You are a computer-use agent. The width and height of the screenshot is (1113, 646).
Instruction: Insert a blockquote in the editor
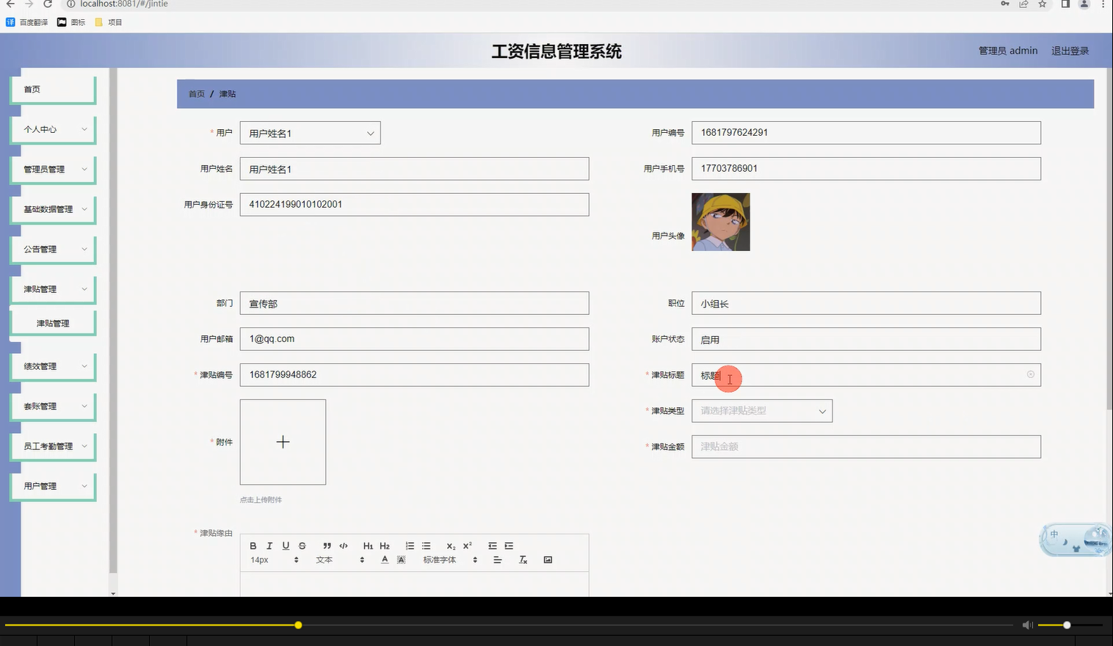click(x=327, y=545)
